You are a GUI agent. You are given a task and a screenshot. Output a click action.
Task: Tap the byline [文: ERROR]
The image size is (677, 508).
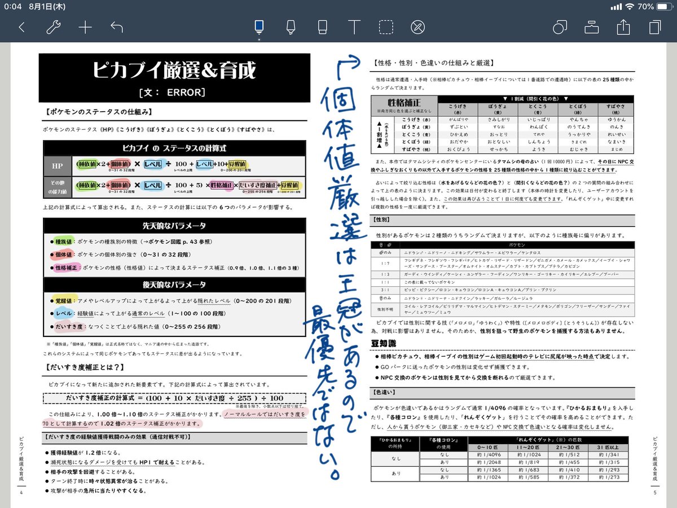point(172,91)
